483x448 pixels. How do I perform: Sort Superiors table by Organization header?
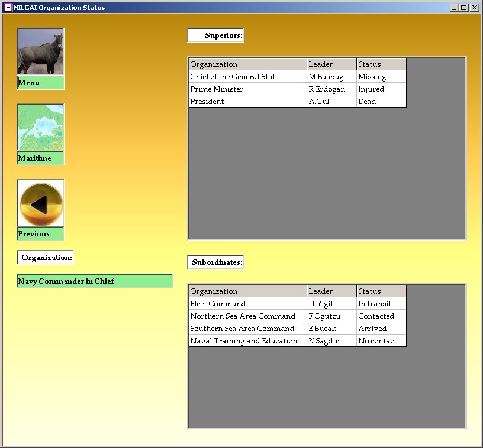(248, 64)
